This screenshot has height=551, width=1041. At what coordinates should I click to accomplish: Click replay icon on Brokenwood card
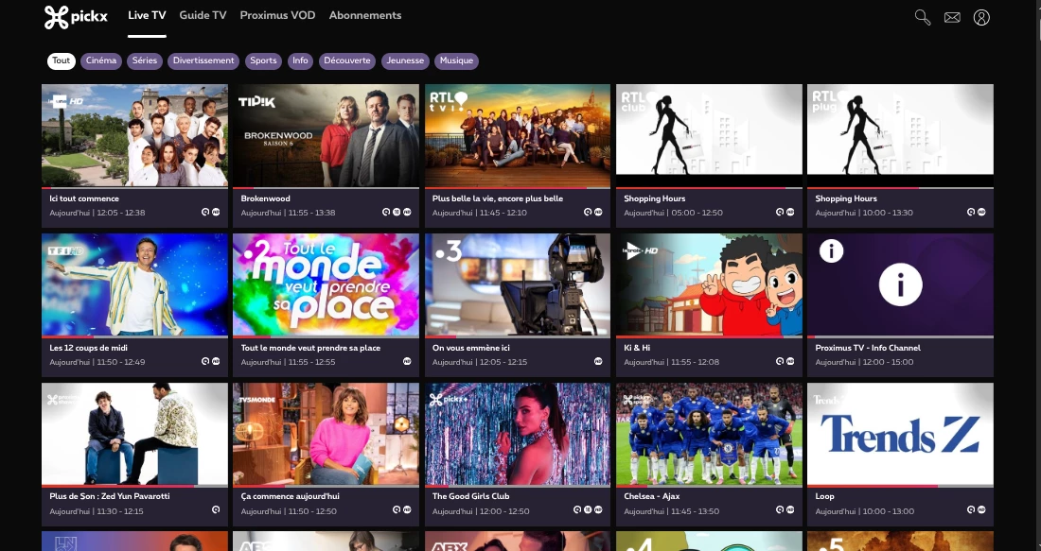pyautogui.click(x=386, y=213)
